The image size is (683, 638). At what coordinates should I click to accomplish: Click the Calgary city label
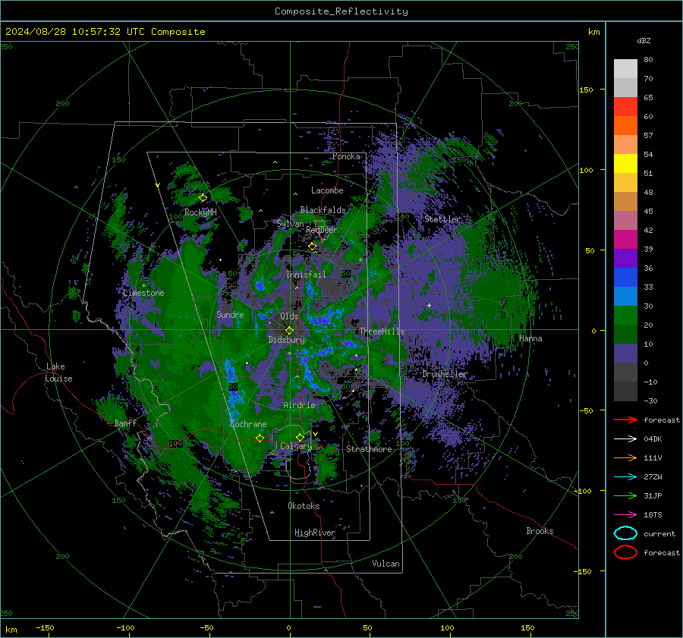pyautogui.click(x=296, y=446)
